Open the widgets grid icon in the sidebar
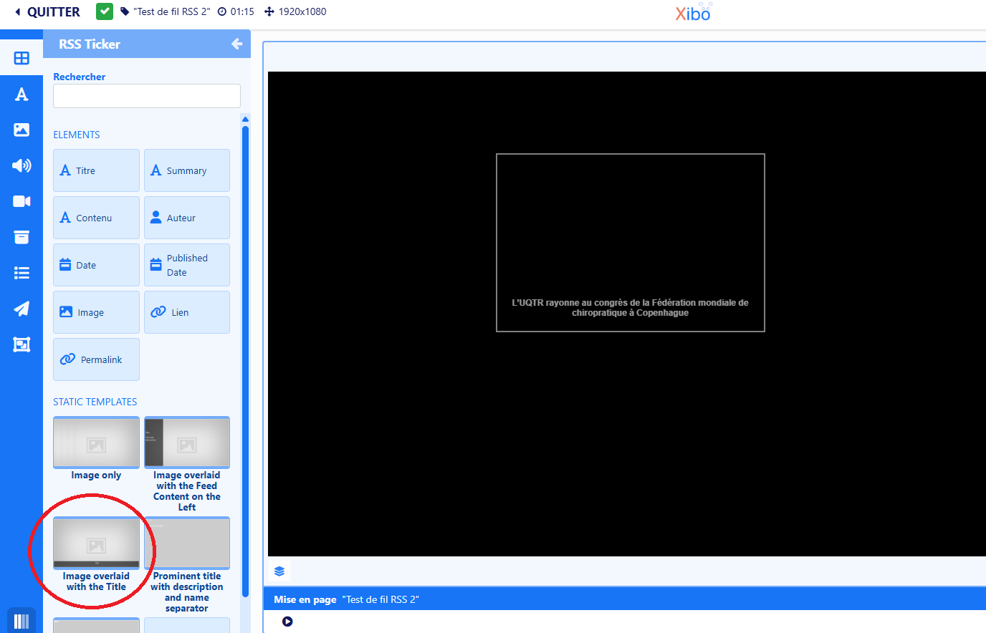 tap(21, 58)
